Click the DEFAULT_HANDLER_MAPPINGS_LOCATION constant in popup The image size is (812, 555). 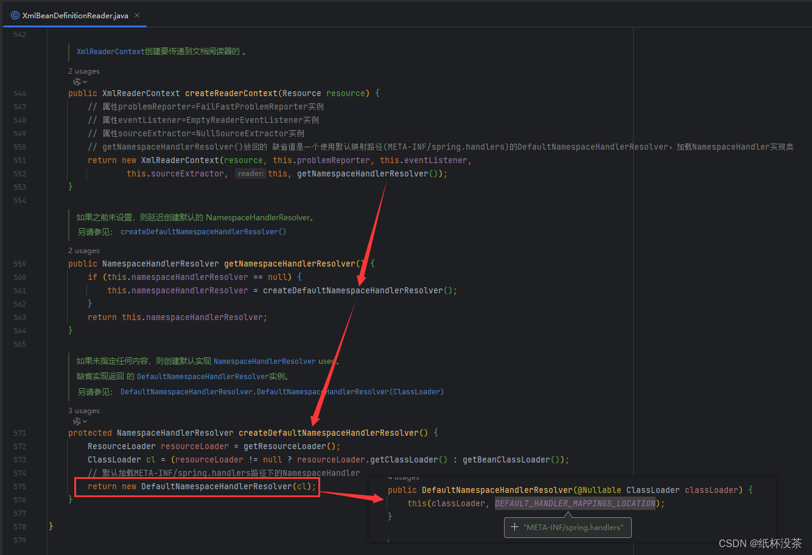tap(575, 503)
